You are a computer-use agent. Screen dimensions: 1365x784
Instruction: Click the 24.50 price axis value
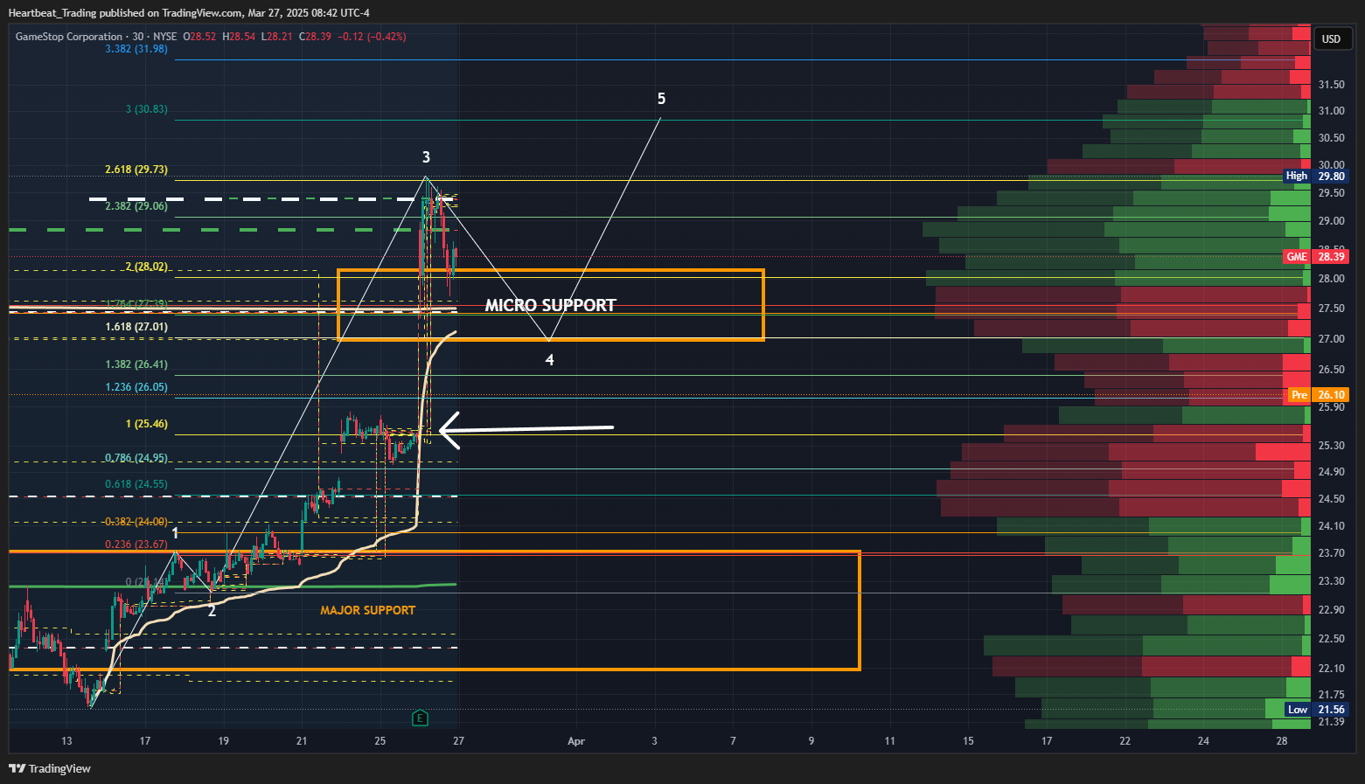point(1332,499)
